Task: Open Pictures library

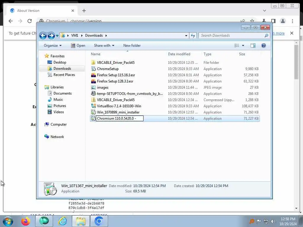Action: 59,106
